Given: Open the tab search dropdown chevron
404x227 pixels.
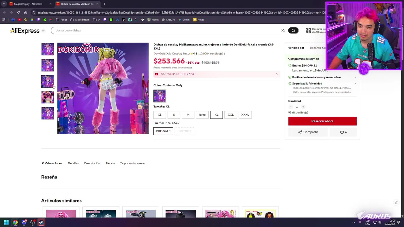Looking at the screenshot, I should click(4, 4).
